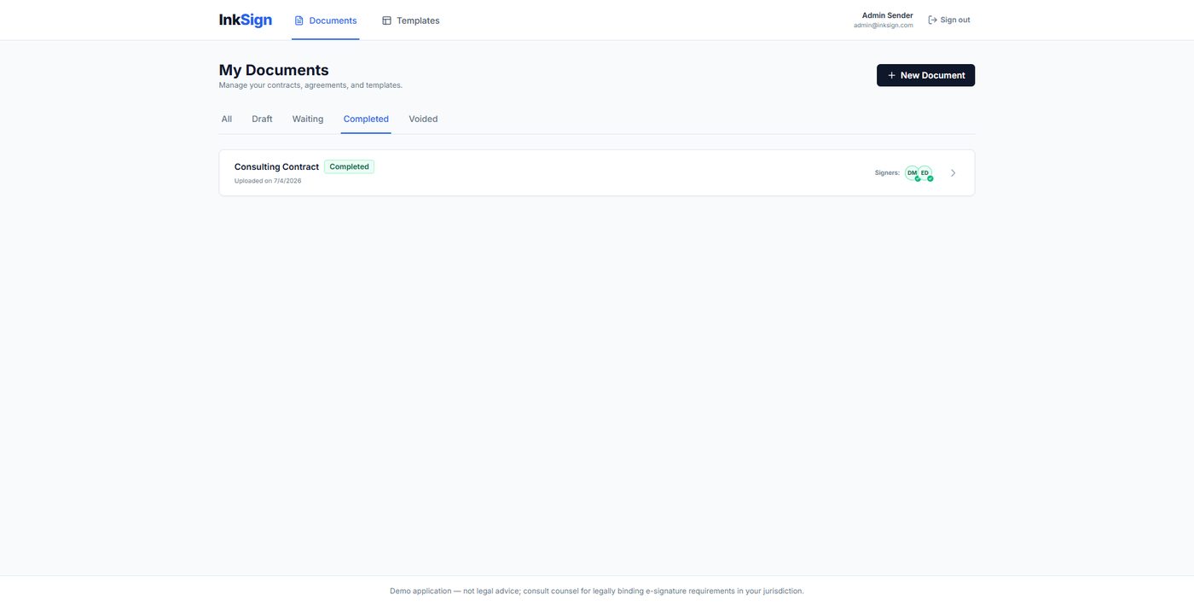
Task: Switch to the All tab
Action: [227, 119]
